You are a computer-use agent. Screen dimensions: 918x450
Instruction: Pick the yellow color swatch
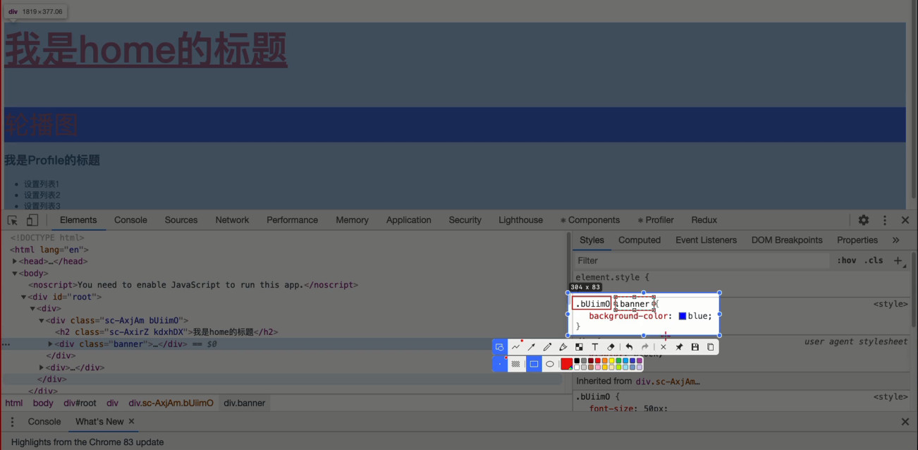click(x=611, y=361)
